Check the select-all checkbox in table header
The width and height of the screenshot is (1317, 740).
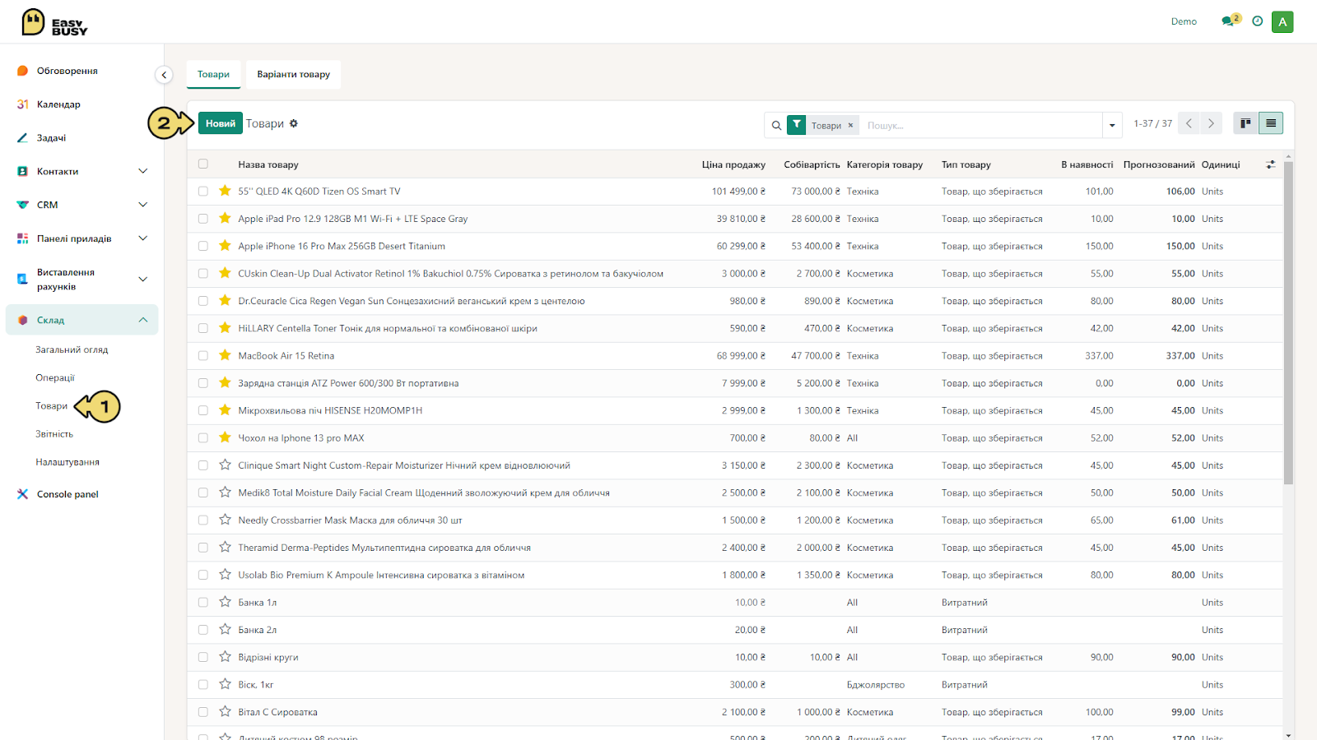203,164
